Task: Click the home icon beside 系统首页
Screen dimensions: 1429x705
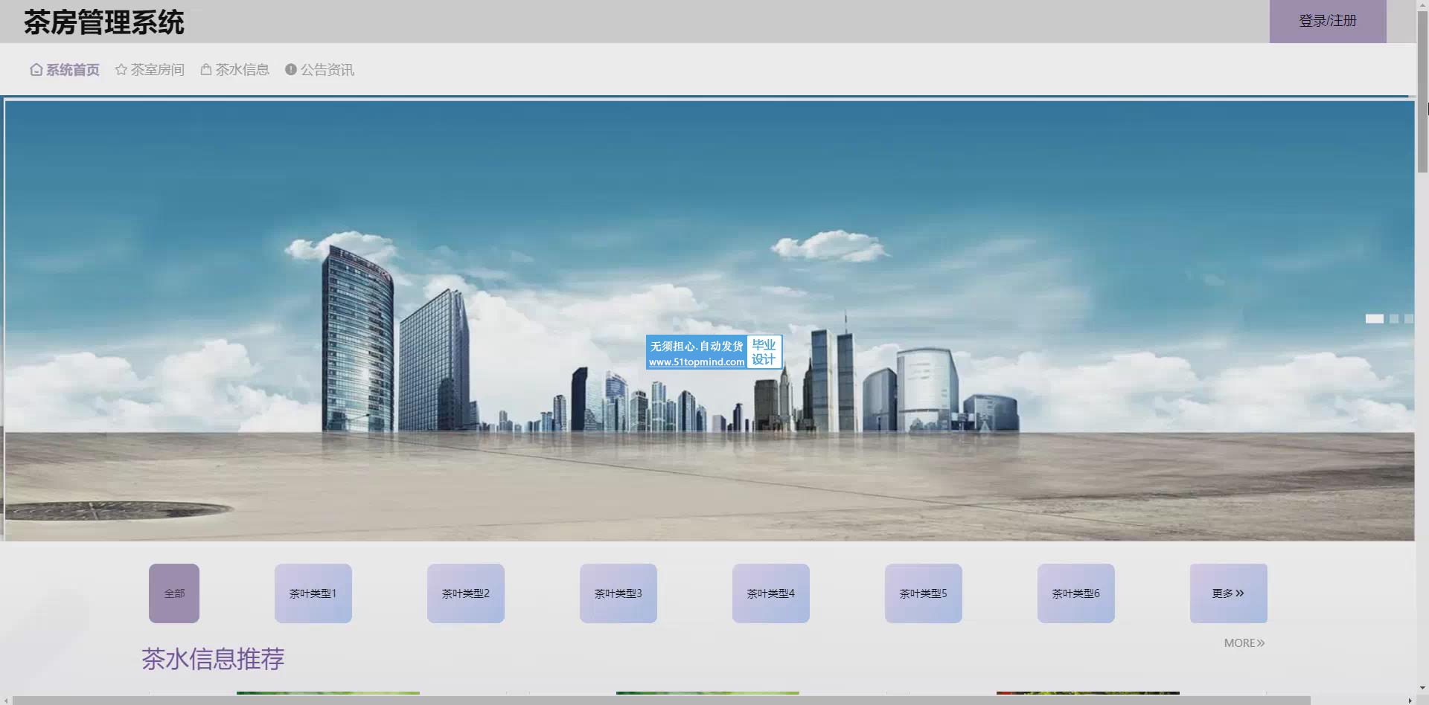Action: (36, 70)
